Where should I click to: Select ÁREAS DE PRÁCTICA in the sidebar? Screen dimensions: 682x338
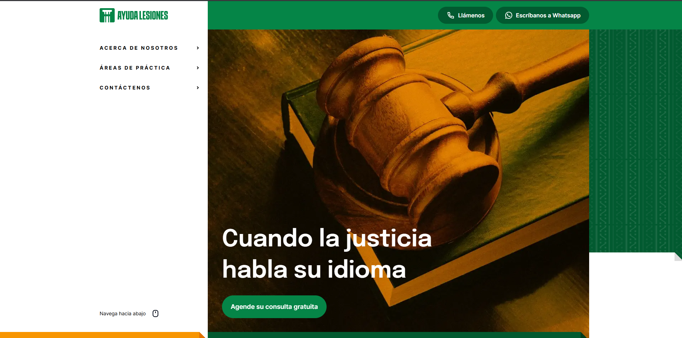(x=135, y=68)
